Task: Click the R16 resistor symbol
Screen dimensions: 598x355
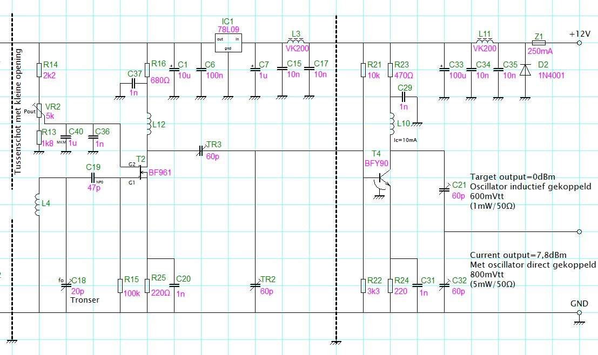Action: pyautogui.click(x=147, y=70)
